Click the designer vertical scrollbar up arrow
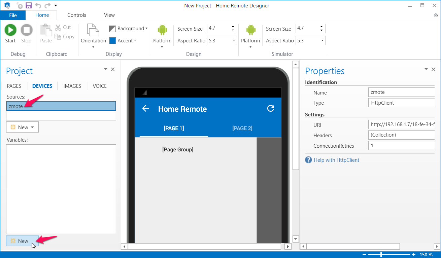 coord(296,64)
